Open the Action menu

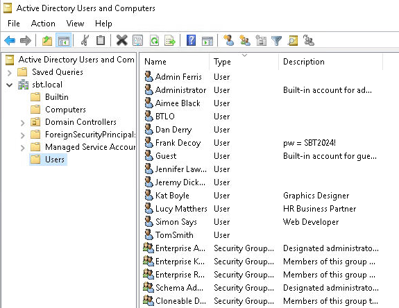point(43,24)
